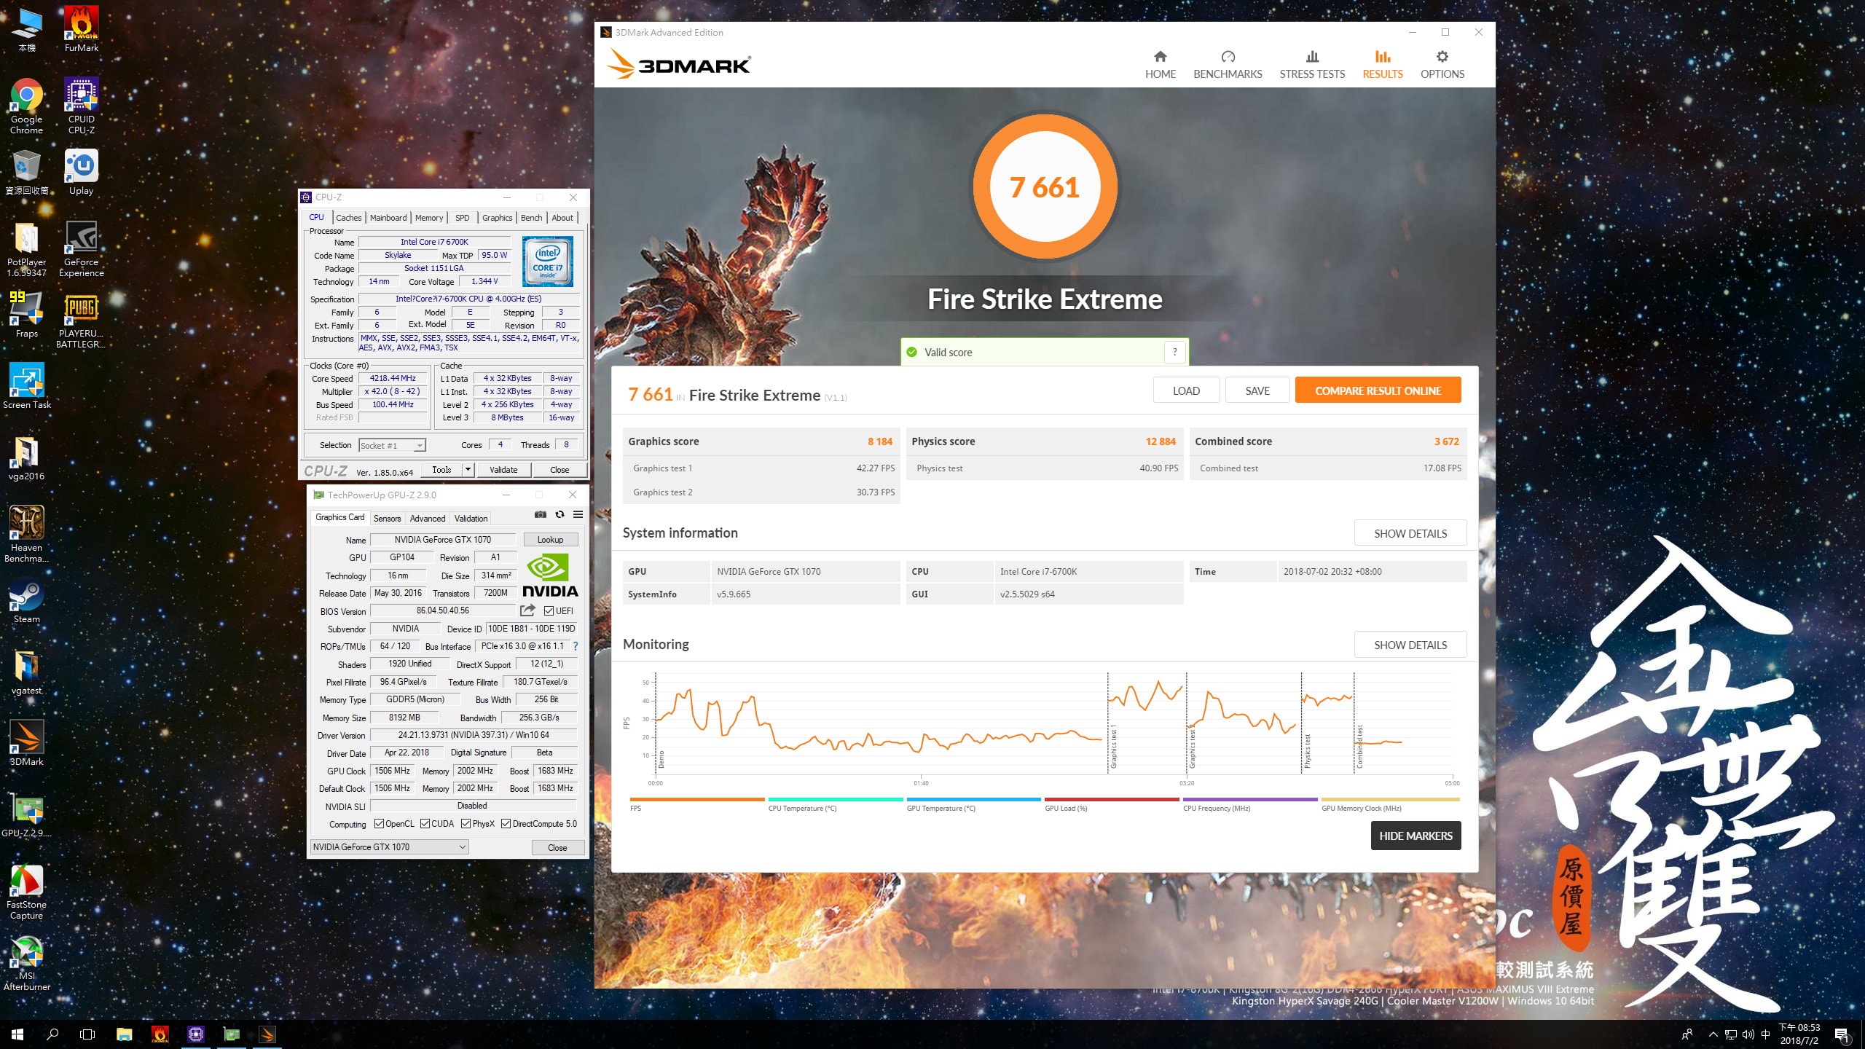This screenshot has height=1049, width=1865.
Task: Expand the CPU-Z Tools dropdown arrow
Action: (468, 470)
